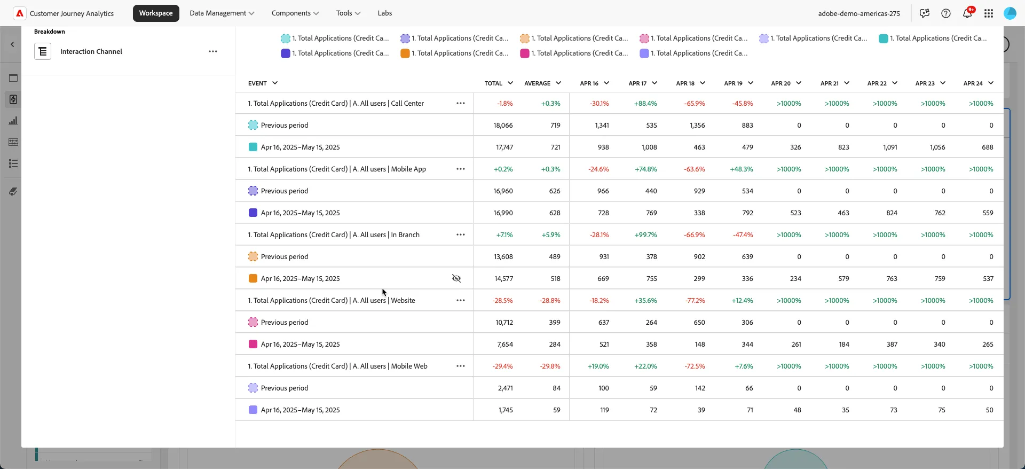Click the 18,066 total cell

tap(503, 125)
